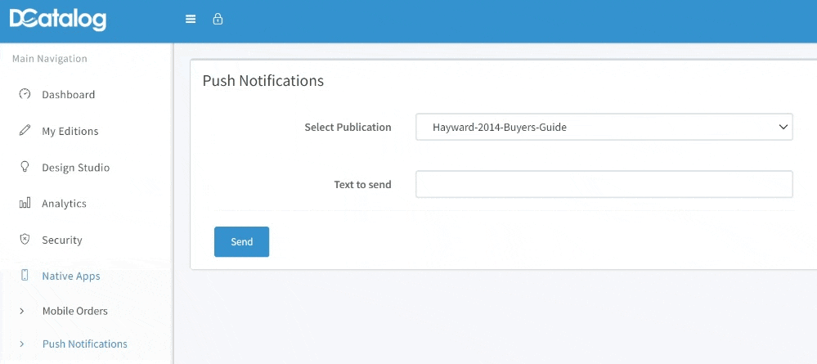Toggle the hamburger sidebar menu icon
The image size is (817, 364).
click(x=191, y=20)
